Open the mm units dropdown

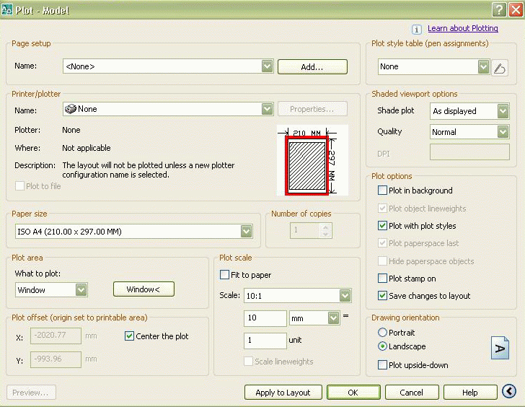(333, 318)
